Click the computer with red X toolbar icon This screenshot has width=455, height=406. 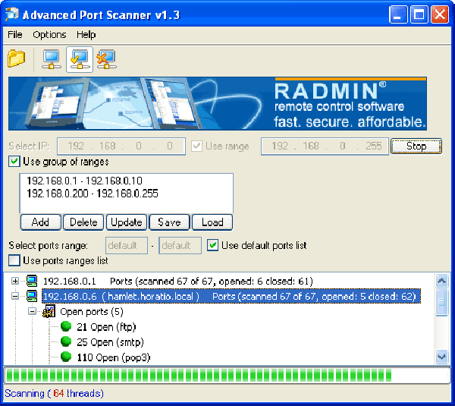[x=106, y=59]
